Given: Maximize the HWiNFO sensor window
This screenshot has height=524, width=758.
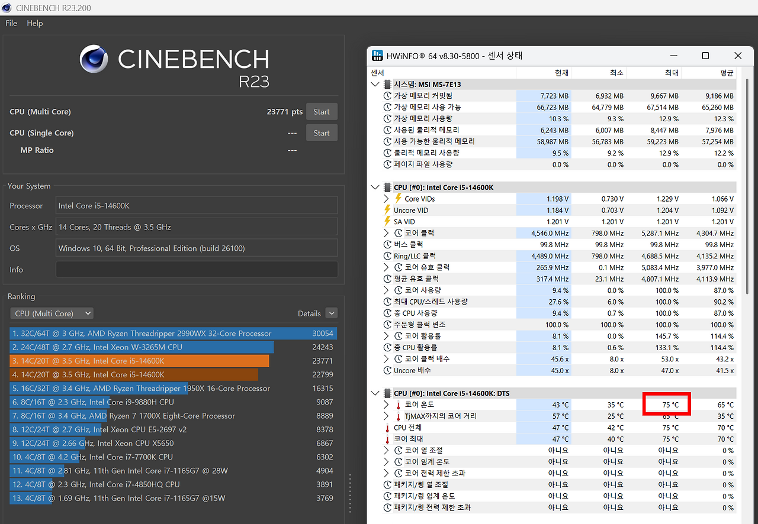Looking at the screenshot, I should tap(705, 56).
